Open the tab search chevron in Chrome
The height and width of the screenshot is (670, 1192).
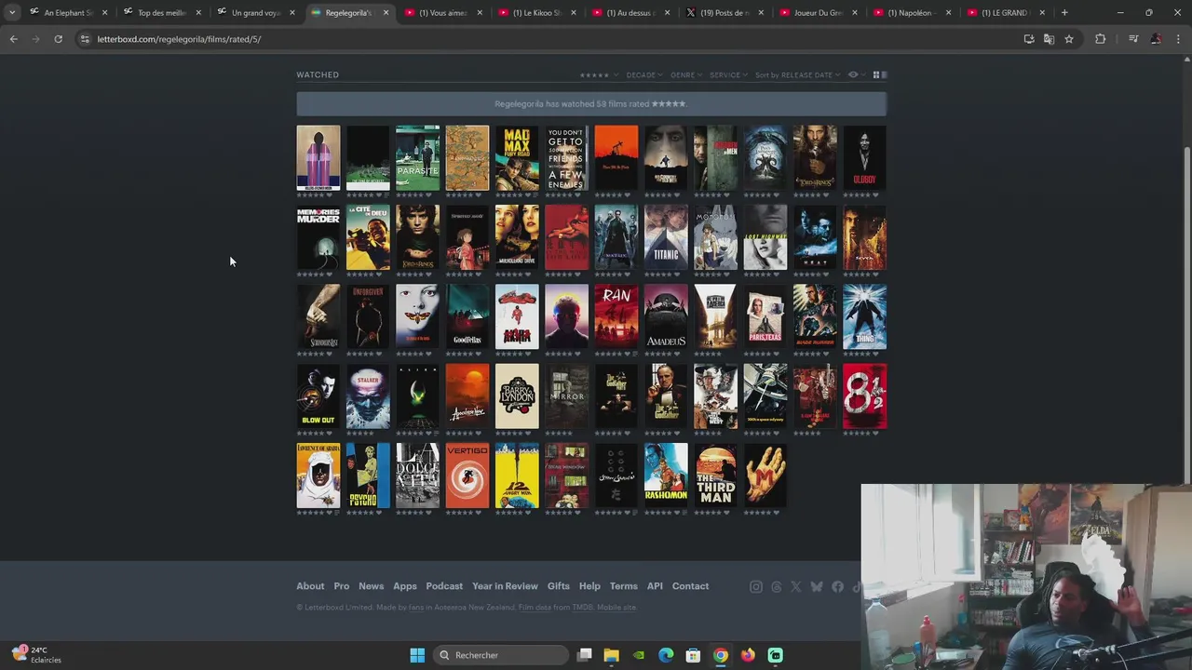tap(11, 12)
